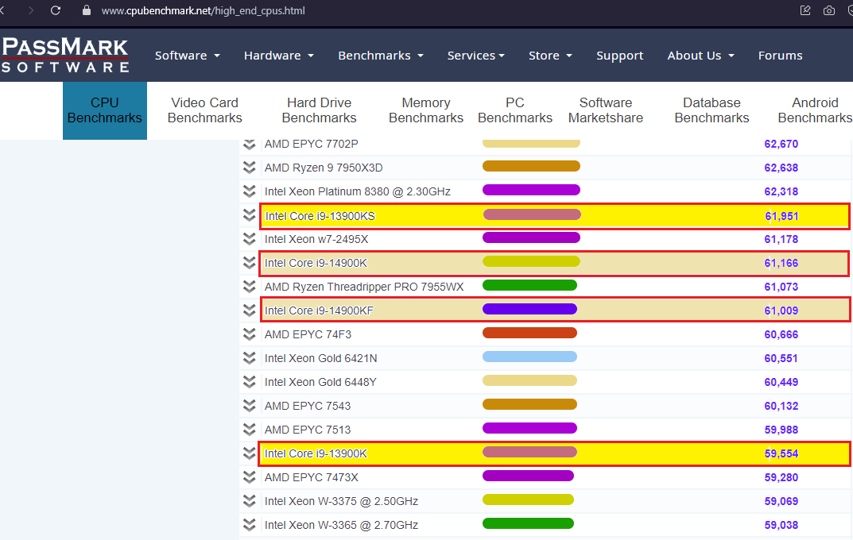Switch to Database Benchmarks tab
Viewport: 853px width, 540px height.
pos(711,110)
